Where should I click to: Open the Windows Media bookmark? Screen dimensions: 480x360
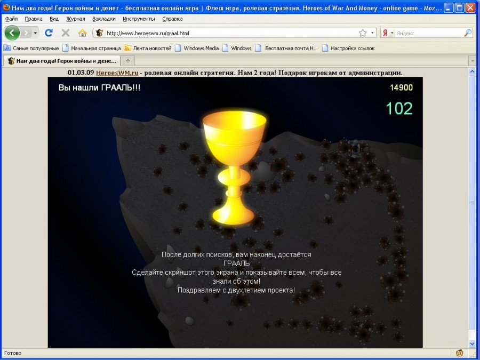pos(197,48)
